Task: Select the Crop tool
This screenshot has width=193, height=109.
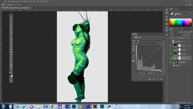Action: tap(11, 28)
